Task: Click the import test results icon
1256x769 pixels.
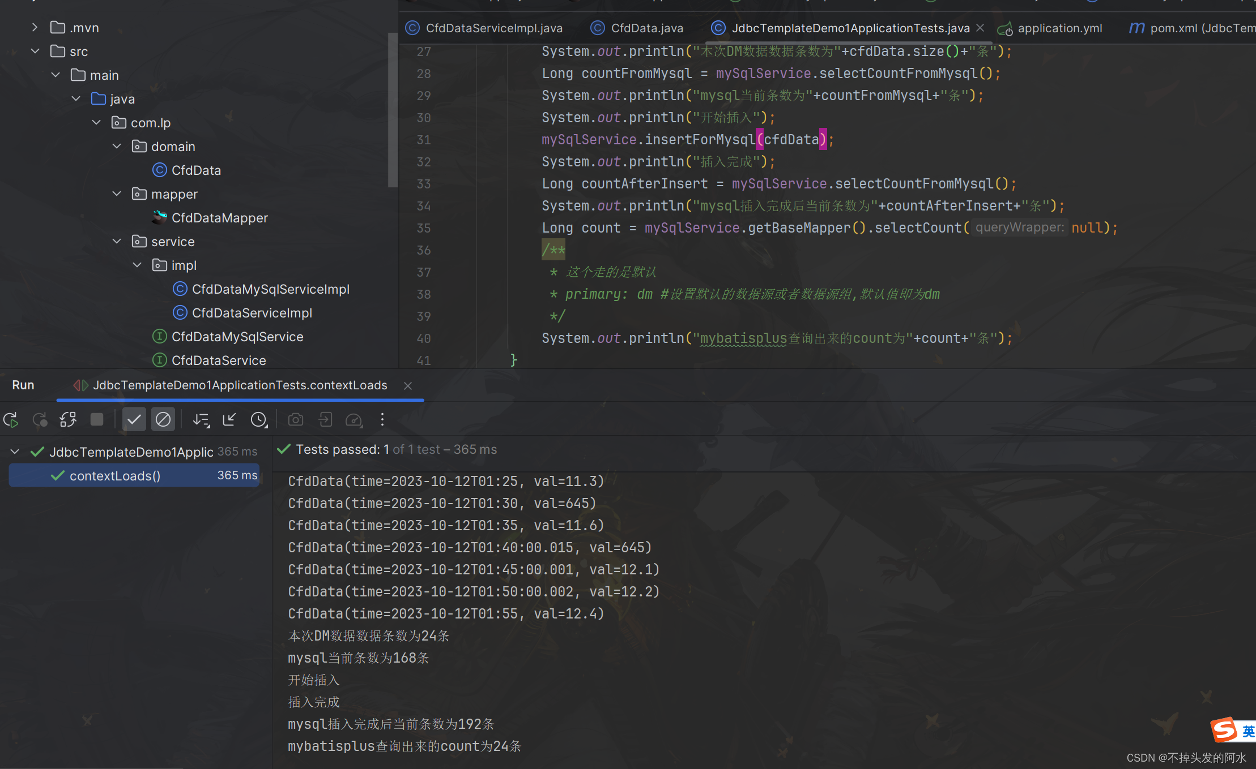Action: 325,419
